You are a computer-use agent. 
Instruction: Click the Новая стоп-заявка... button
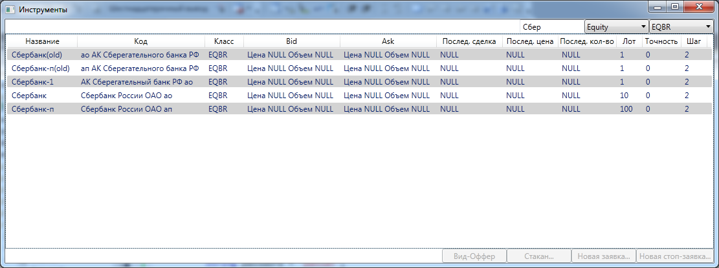tap(674, 256)
